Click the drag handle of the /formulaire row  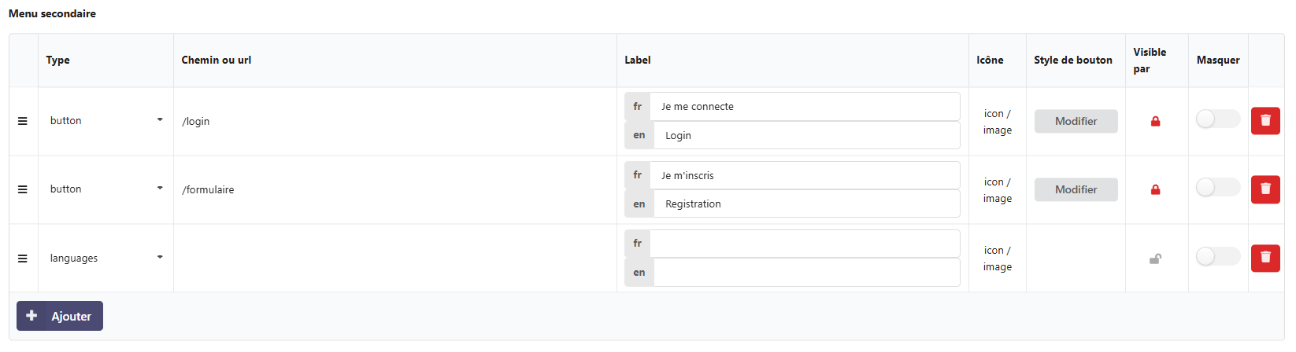coord(23,189)
